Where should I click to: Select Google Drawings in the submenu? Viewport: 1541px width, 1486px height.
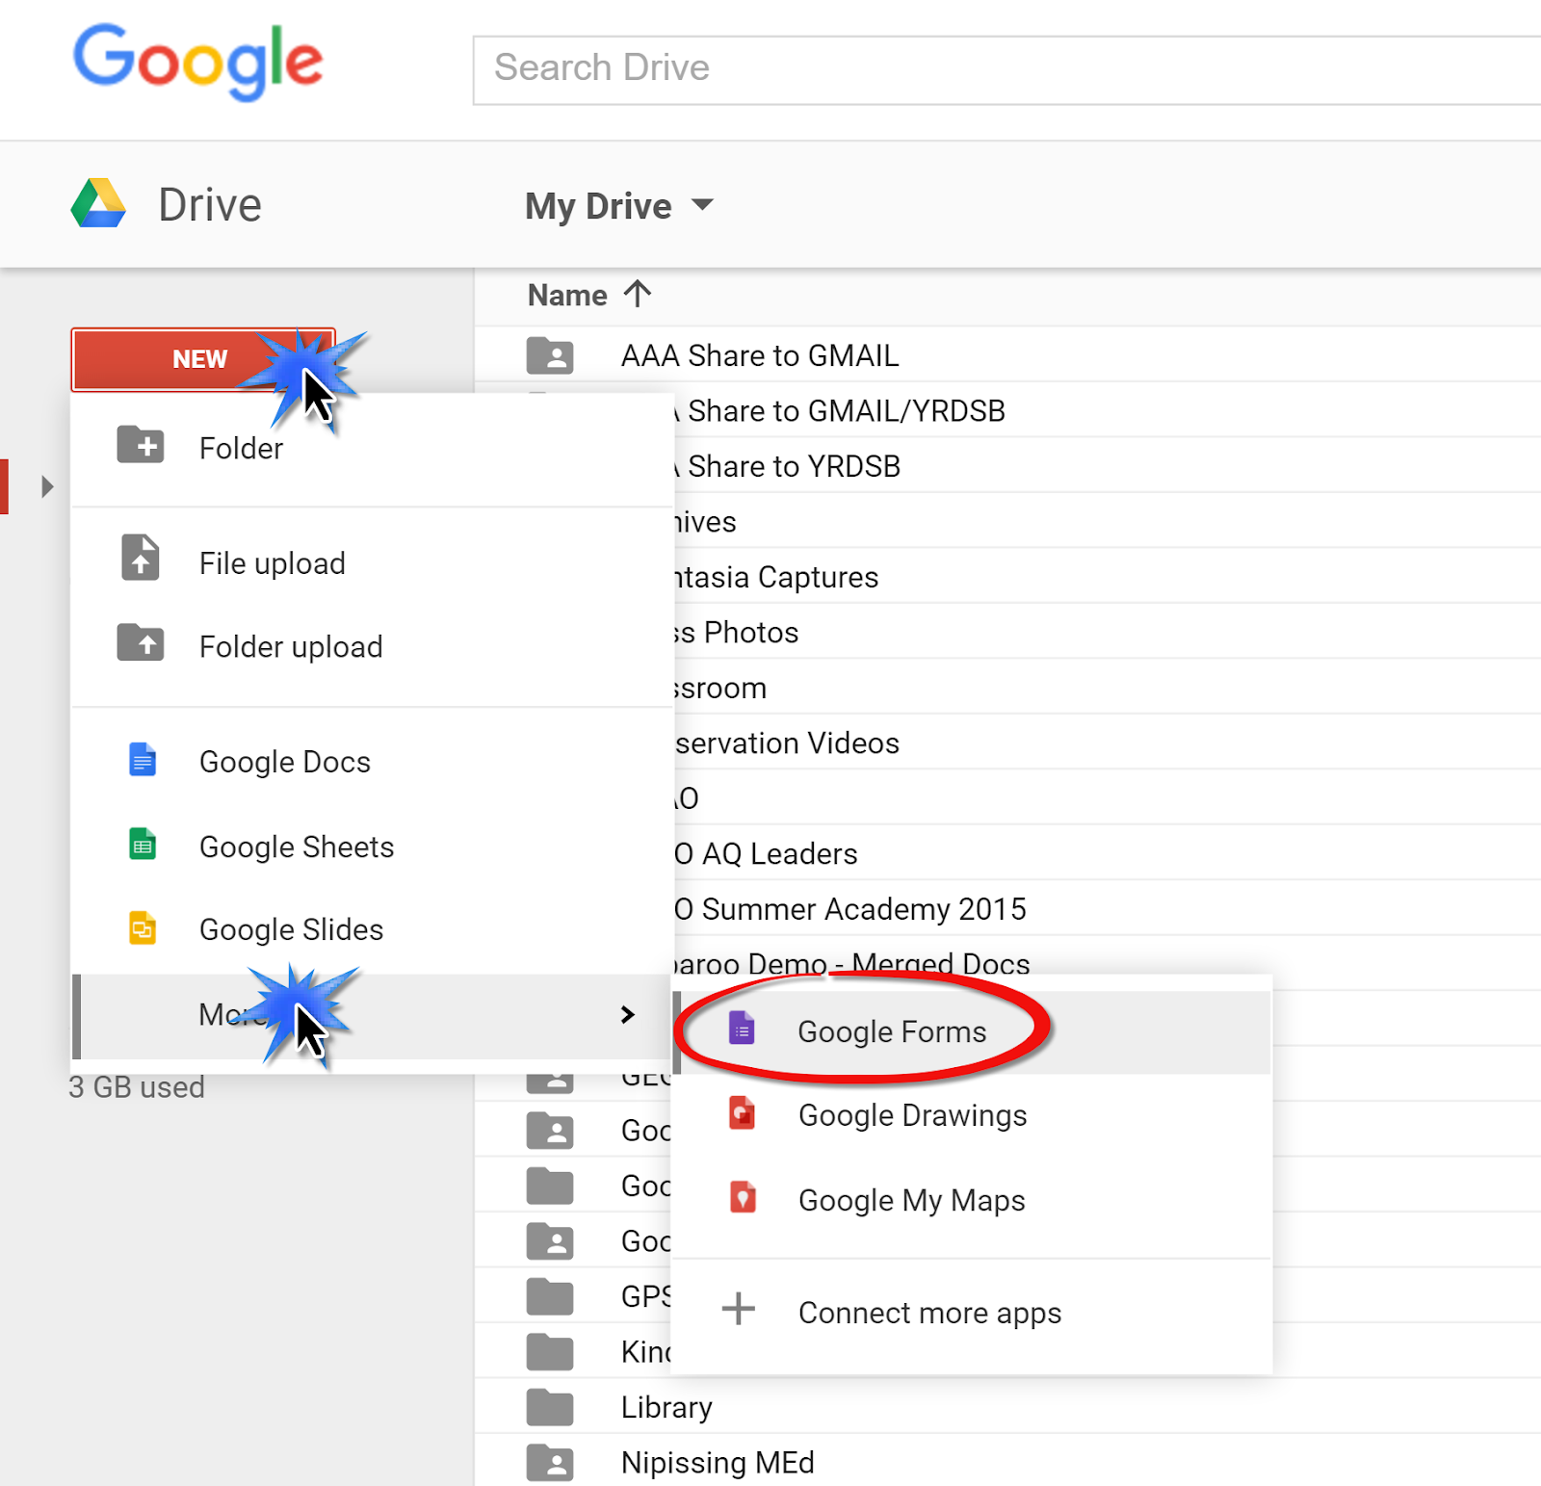click(x=972, y=1115)
